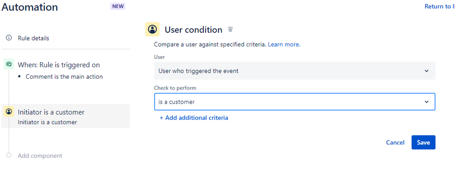Click the Add component circle marker

9,156
